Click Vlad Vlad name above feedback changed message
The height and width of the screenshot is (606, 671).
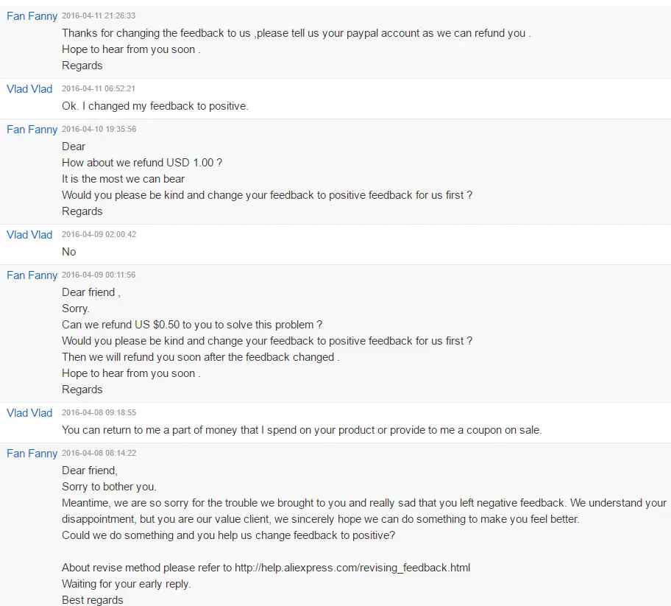29,89
